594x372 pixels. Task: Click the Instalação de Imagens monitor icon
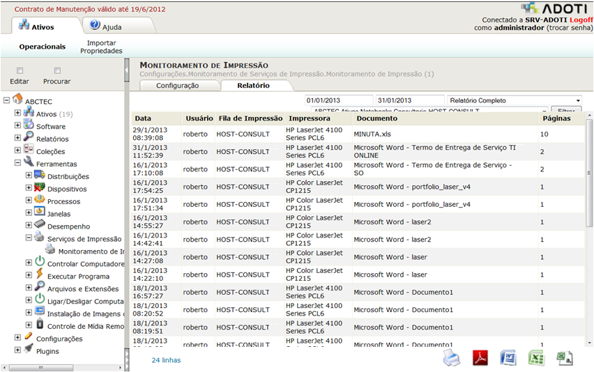(40, 311)
